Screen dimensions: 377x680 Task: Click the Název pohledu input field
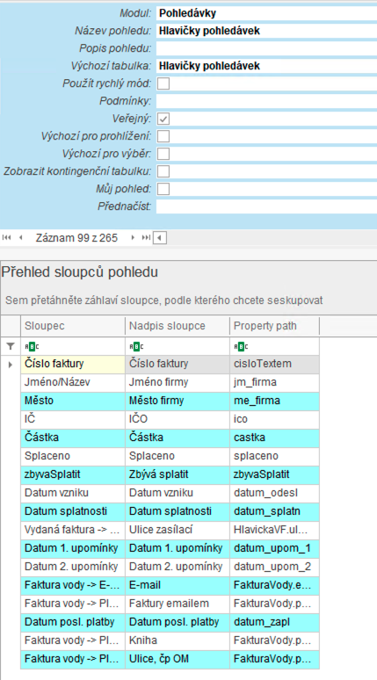point(266,31)
